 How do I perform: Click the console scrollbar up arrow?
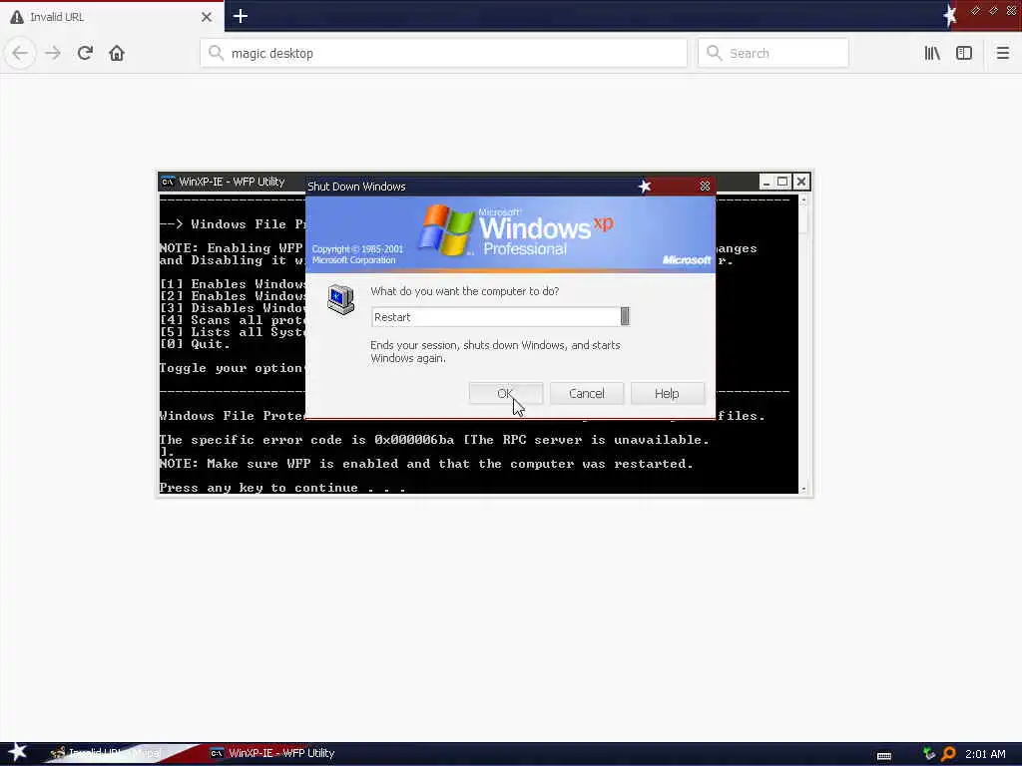[x=803, y=201]
